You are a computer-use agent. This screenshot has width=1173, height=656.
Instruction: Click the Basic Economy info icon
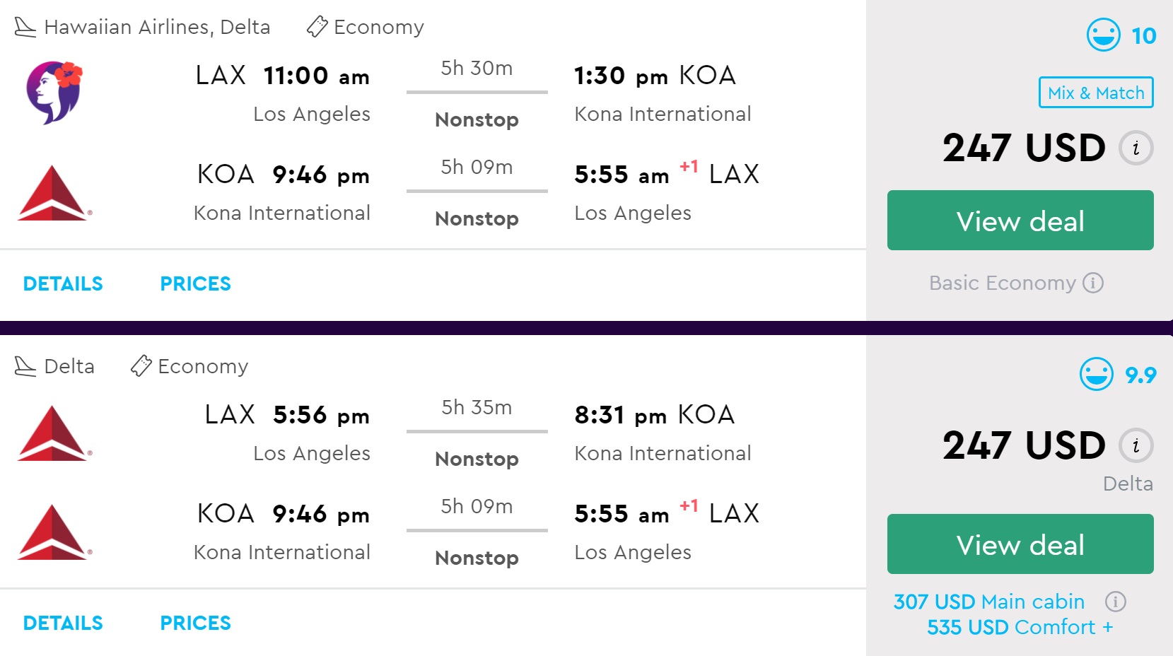click(1093, 283)
